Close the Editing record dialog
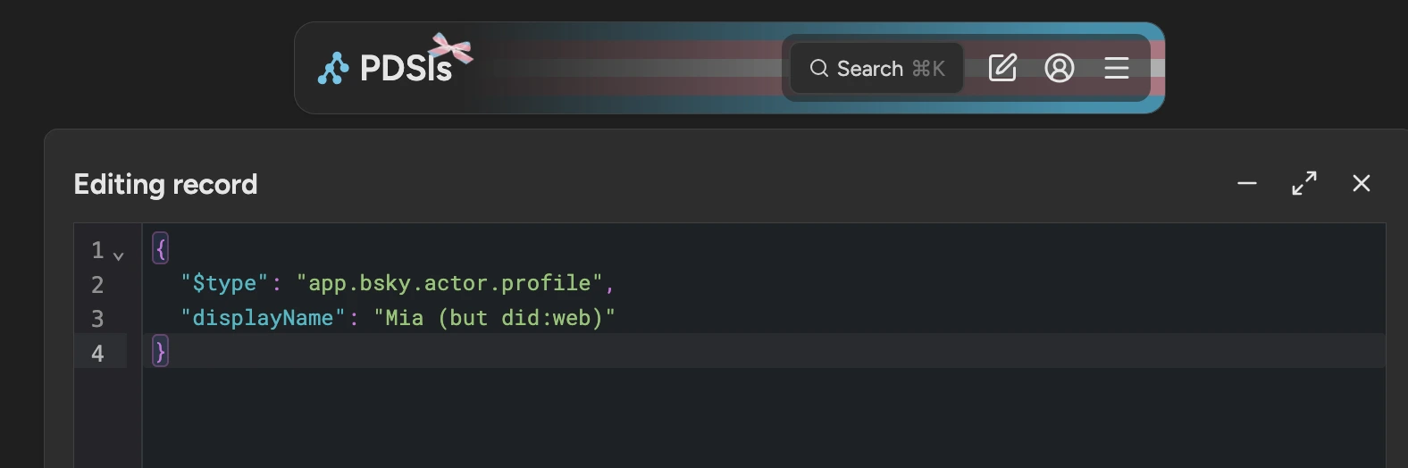This screenshot has height=468, width=1408. [x=1362, y=183]
